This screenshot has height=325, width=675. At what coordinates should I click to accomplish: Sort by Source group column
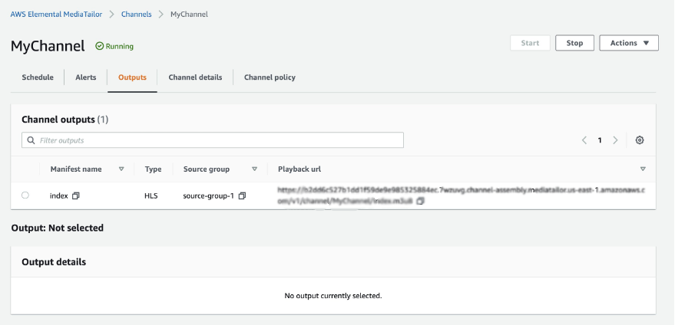click(254, 169)
